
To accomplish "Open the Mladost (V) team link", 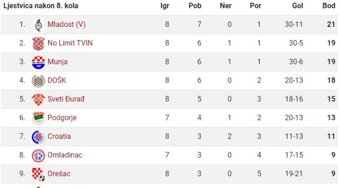I will pos(66,24).
